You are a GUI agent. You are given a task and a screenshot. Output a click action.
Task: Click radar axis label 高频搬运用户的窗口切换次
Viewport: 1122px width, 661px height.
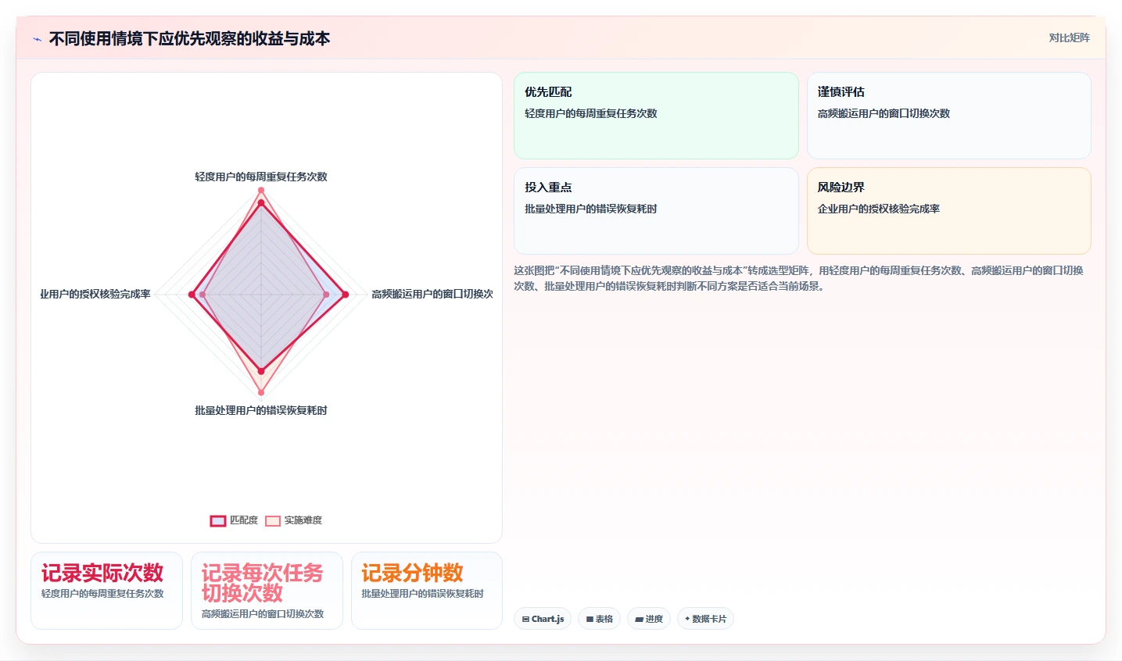point(432,294)
